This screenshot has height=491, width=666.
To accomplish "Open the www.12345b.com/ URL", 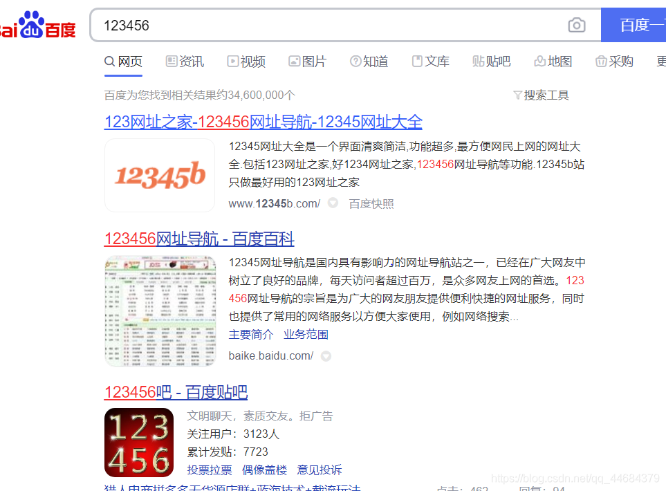I will [x=275, y=204].
